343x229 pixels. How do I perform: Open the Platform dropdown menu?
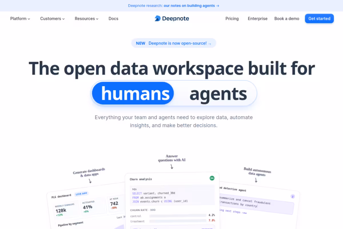pos(20,19)
